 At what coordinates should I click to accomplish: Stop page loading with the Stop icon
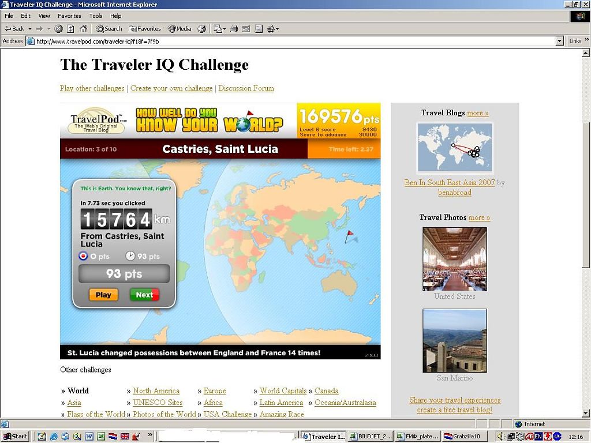pyautogui.click(x=58, y=29)
